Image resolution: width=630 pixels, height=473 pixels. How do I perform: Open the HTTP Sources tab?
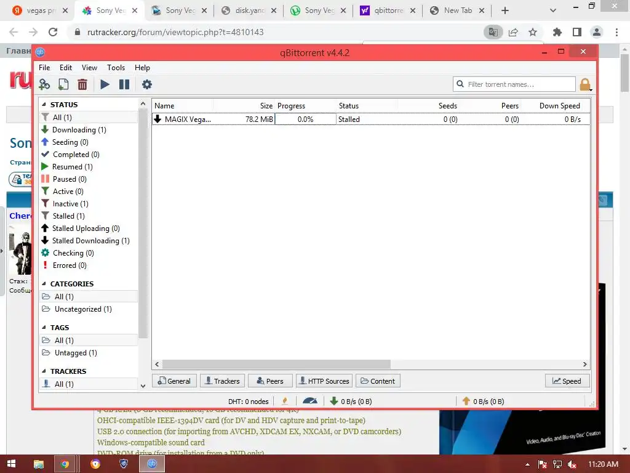pos(324,381)
